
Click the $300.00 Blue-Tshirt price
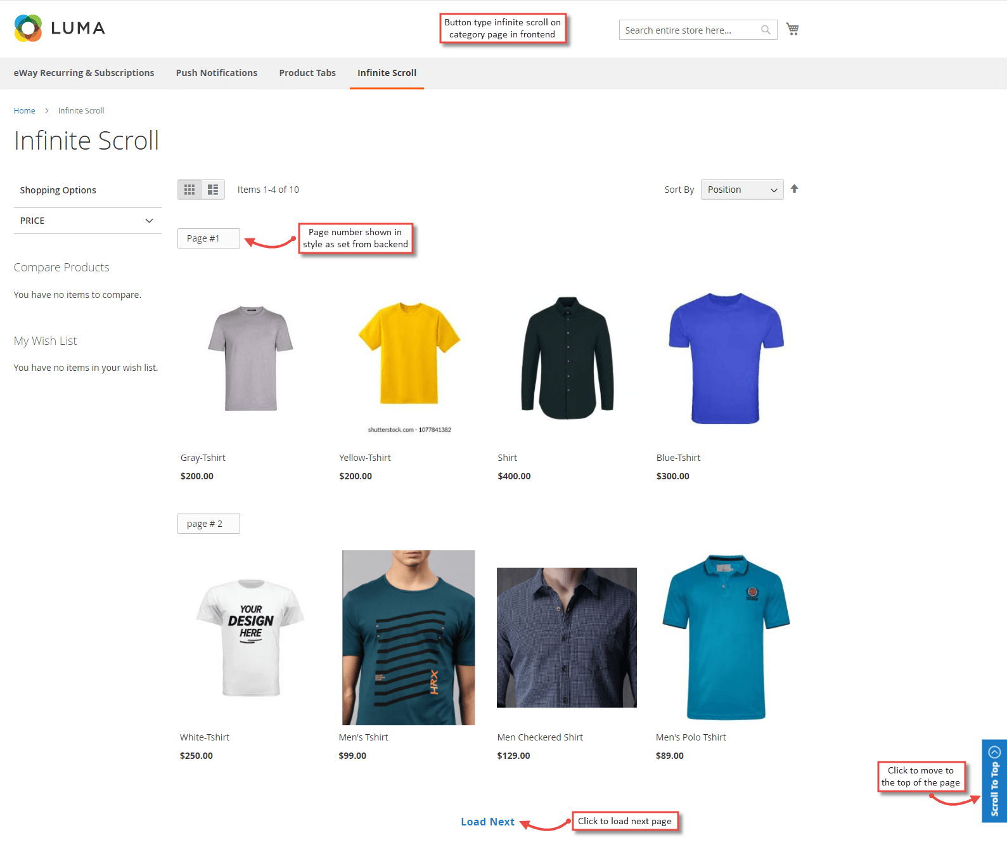pyautogui.click(x=672, y=476)
